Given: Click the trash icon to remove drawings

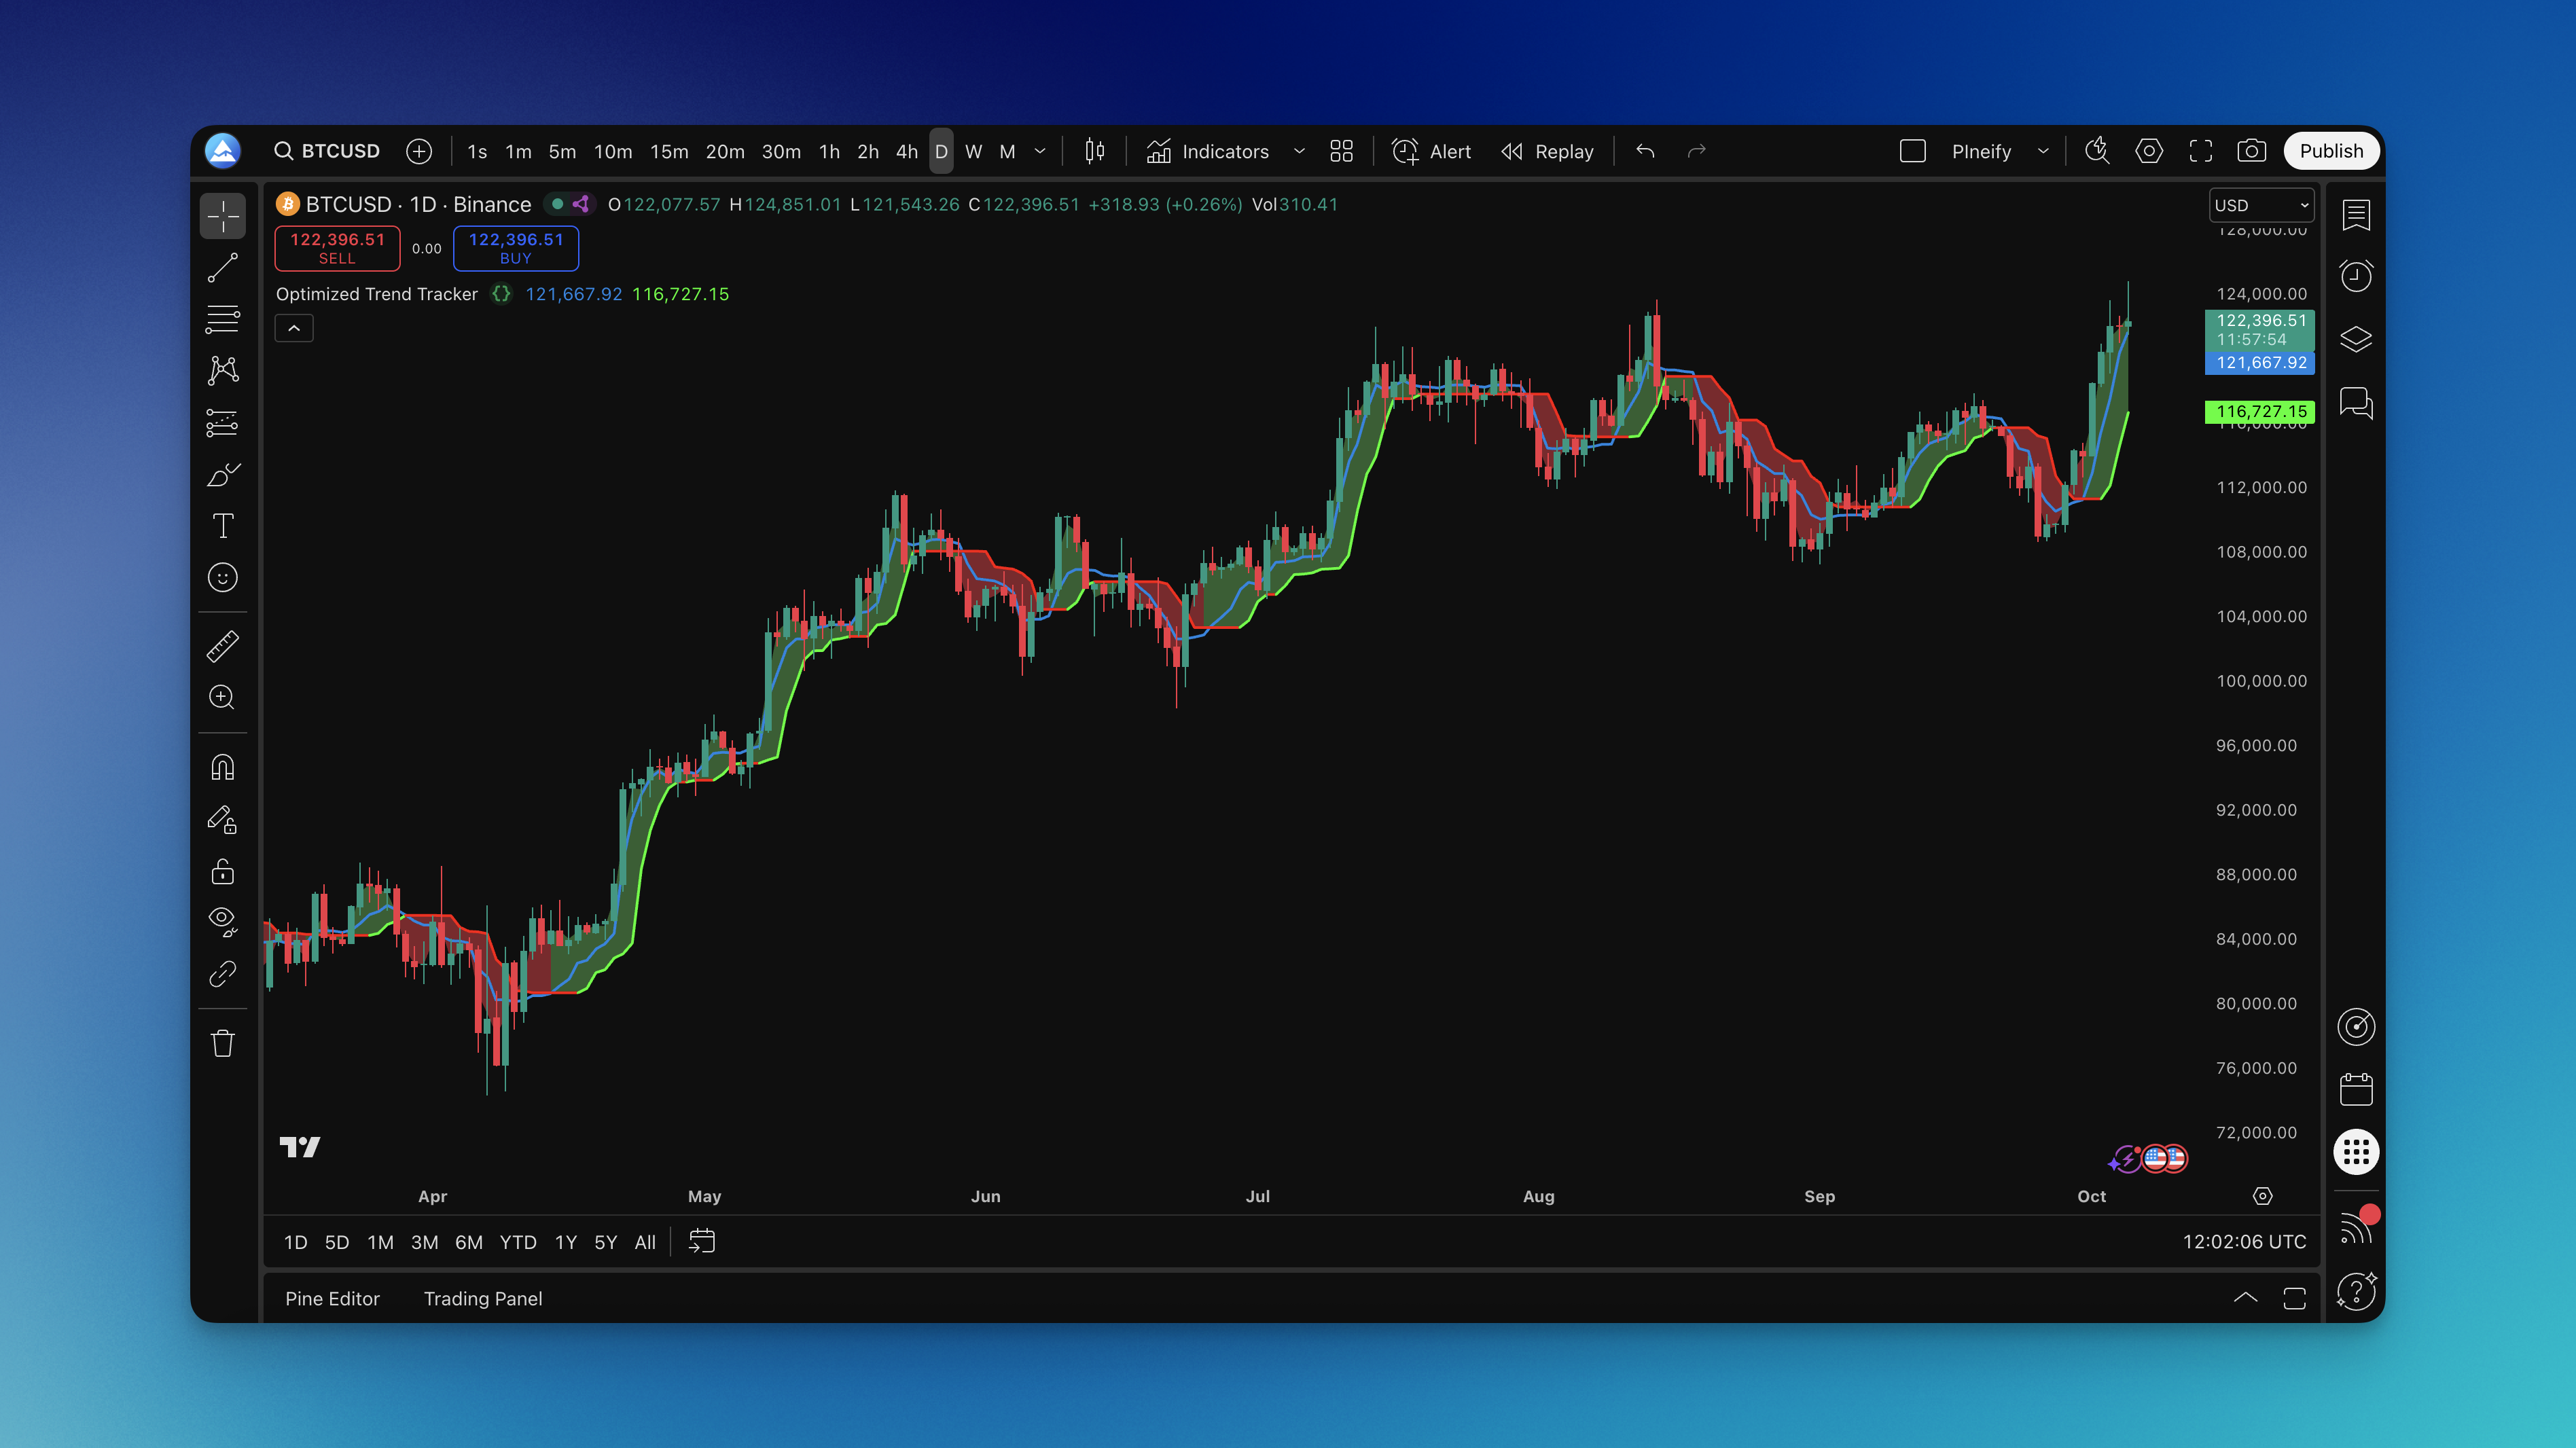Looking at the screenshot, I should [222, 1043].
